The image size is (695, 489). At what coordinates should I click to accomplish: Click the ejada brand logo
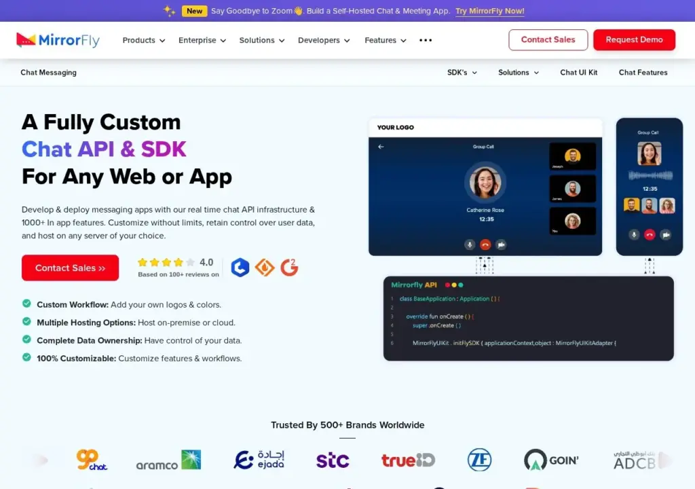(259, 460)
